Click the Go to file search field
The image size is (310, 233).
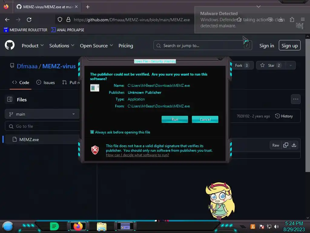[x=42, y=126]
